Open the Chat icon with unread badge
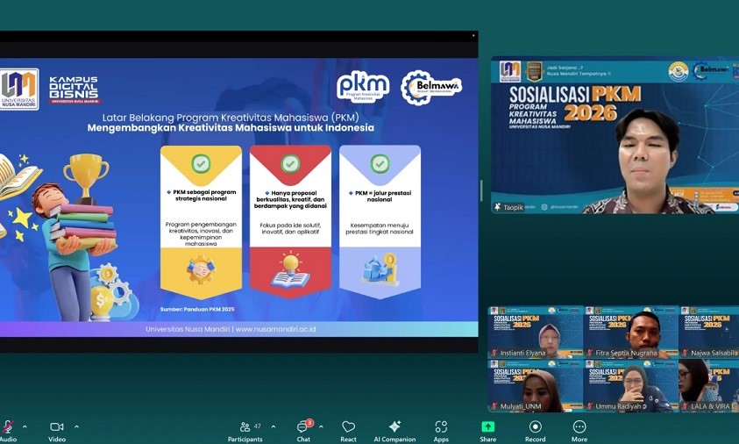739x444 pixels. point(302,427)
